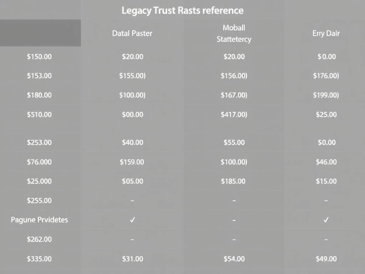Click the $199.00) value
This screenshot has height=274, width=365.
coord(326,95)
